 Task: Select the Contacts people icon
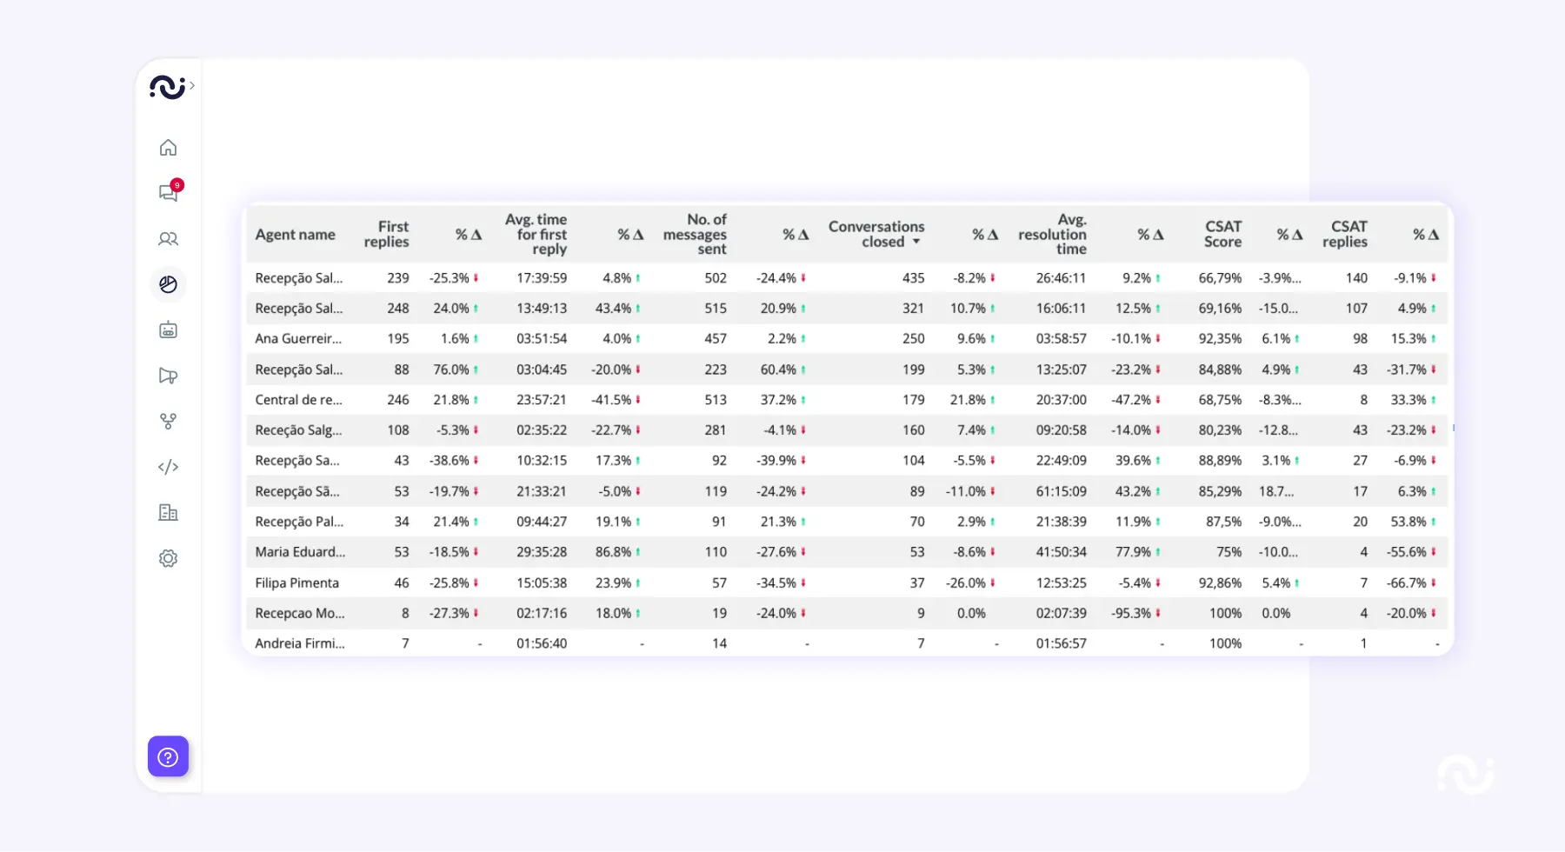click(168, 238)
